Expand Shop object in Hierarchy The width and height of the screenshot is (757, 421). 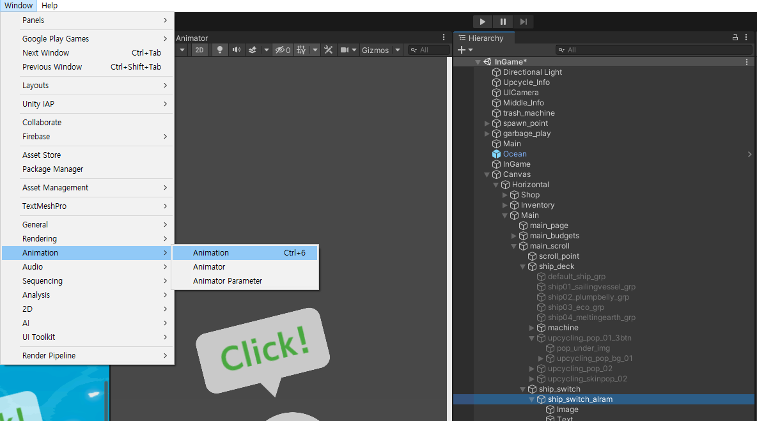pyautogui.click(x=504, y=195)
